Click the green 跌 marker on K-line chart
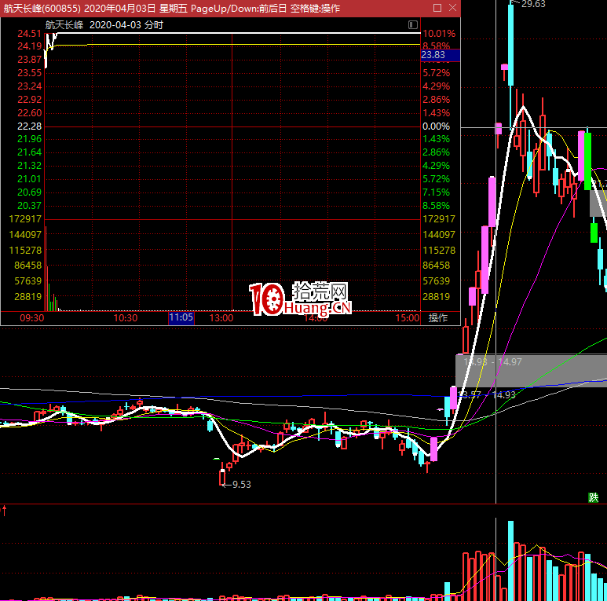Viewport: 607px width, 601px height. click(593, 497)
